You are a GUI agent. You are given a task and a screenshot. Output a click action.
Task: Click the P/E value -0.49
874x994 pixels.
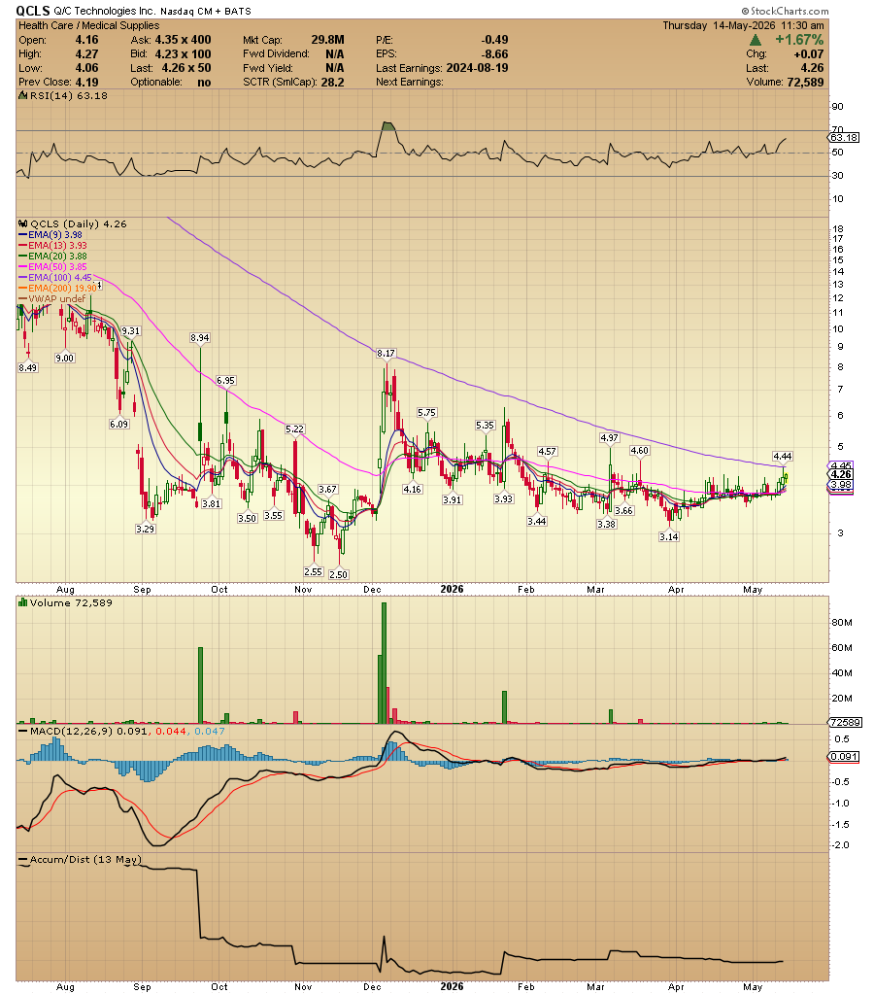(x=494, y=40)
